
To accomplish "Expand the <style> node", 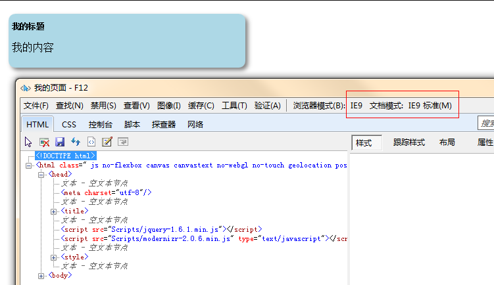I will (x=54, y=257).
